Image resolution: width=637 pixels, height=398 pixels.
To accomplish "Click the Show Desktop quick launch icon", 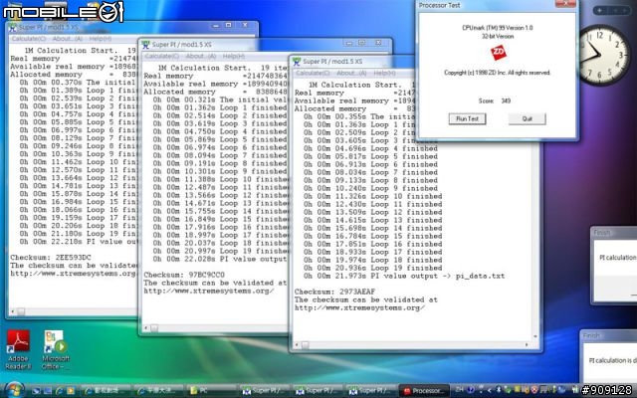I will [36, 391].
